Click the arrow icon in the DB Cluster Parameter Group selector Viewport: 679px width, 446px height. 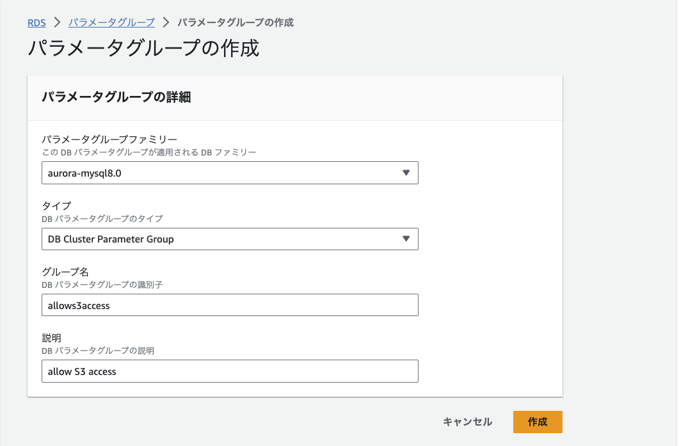(406, 239)
